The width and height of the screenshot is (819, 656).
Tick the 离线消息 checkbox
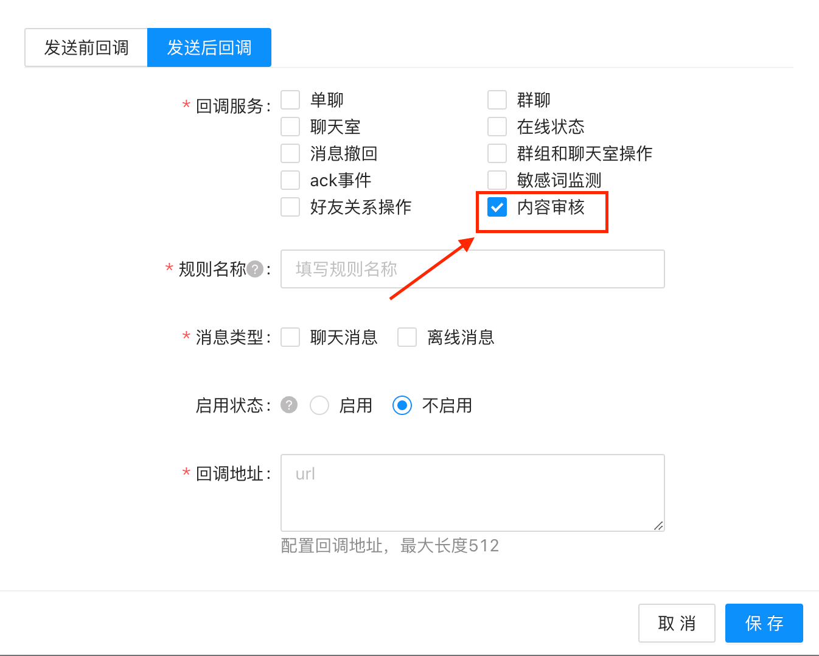407,337
